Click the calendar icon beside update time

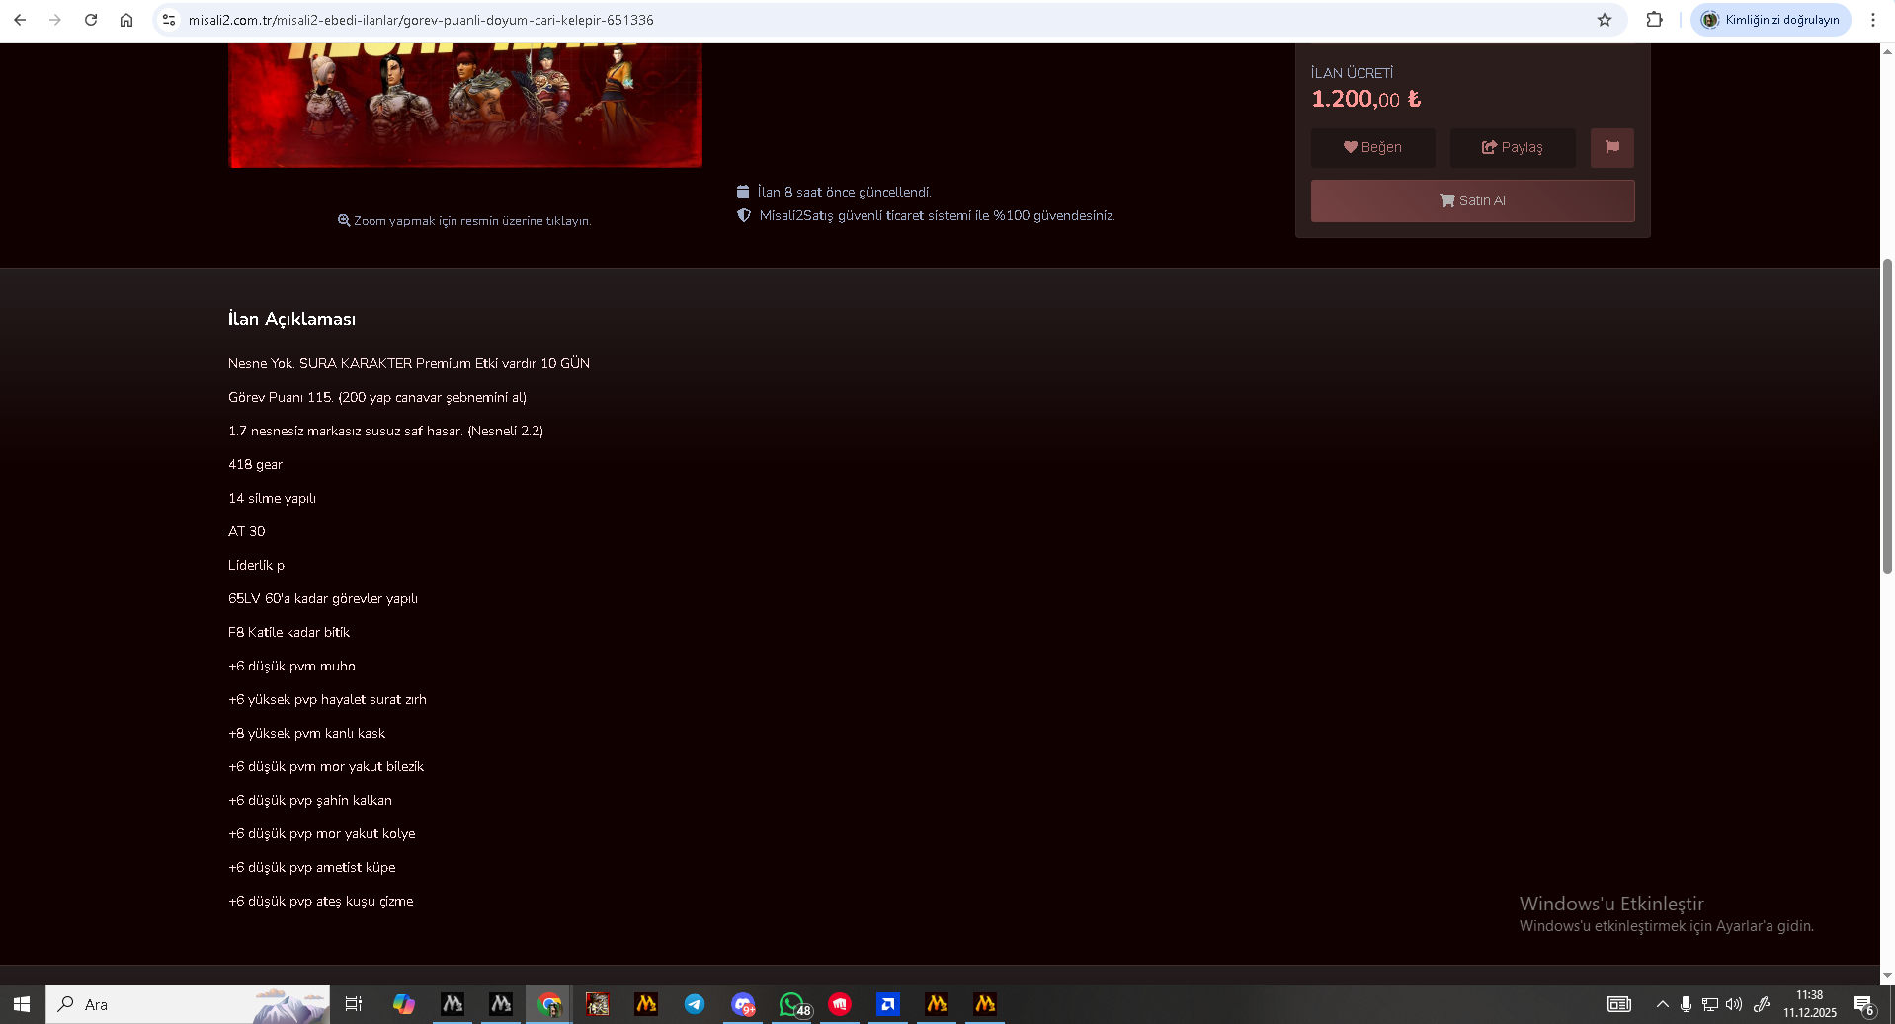click(x=743, y=192)
